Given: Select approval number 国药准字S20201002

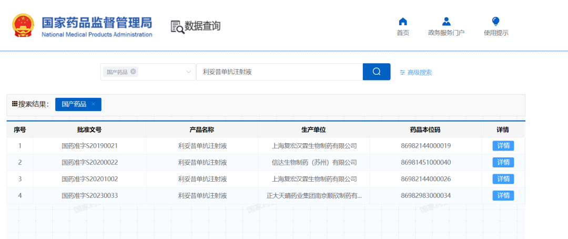Looking at the screenshot, I should [89, 179].
